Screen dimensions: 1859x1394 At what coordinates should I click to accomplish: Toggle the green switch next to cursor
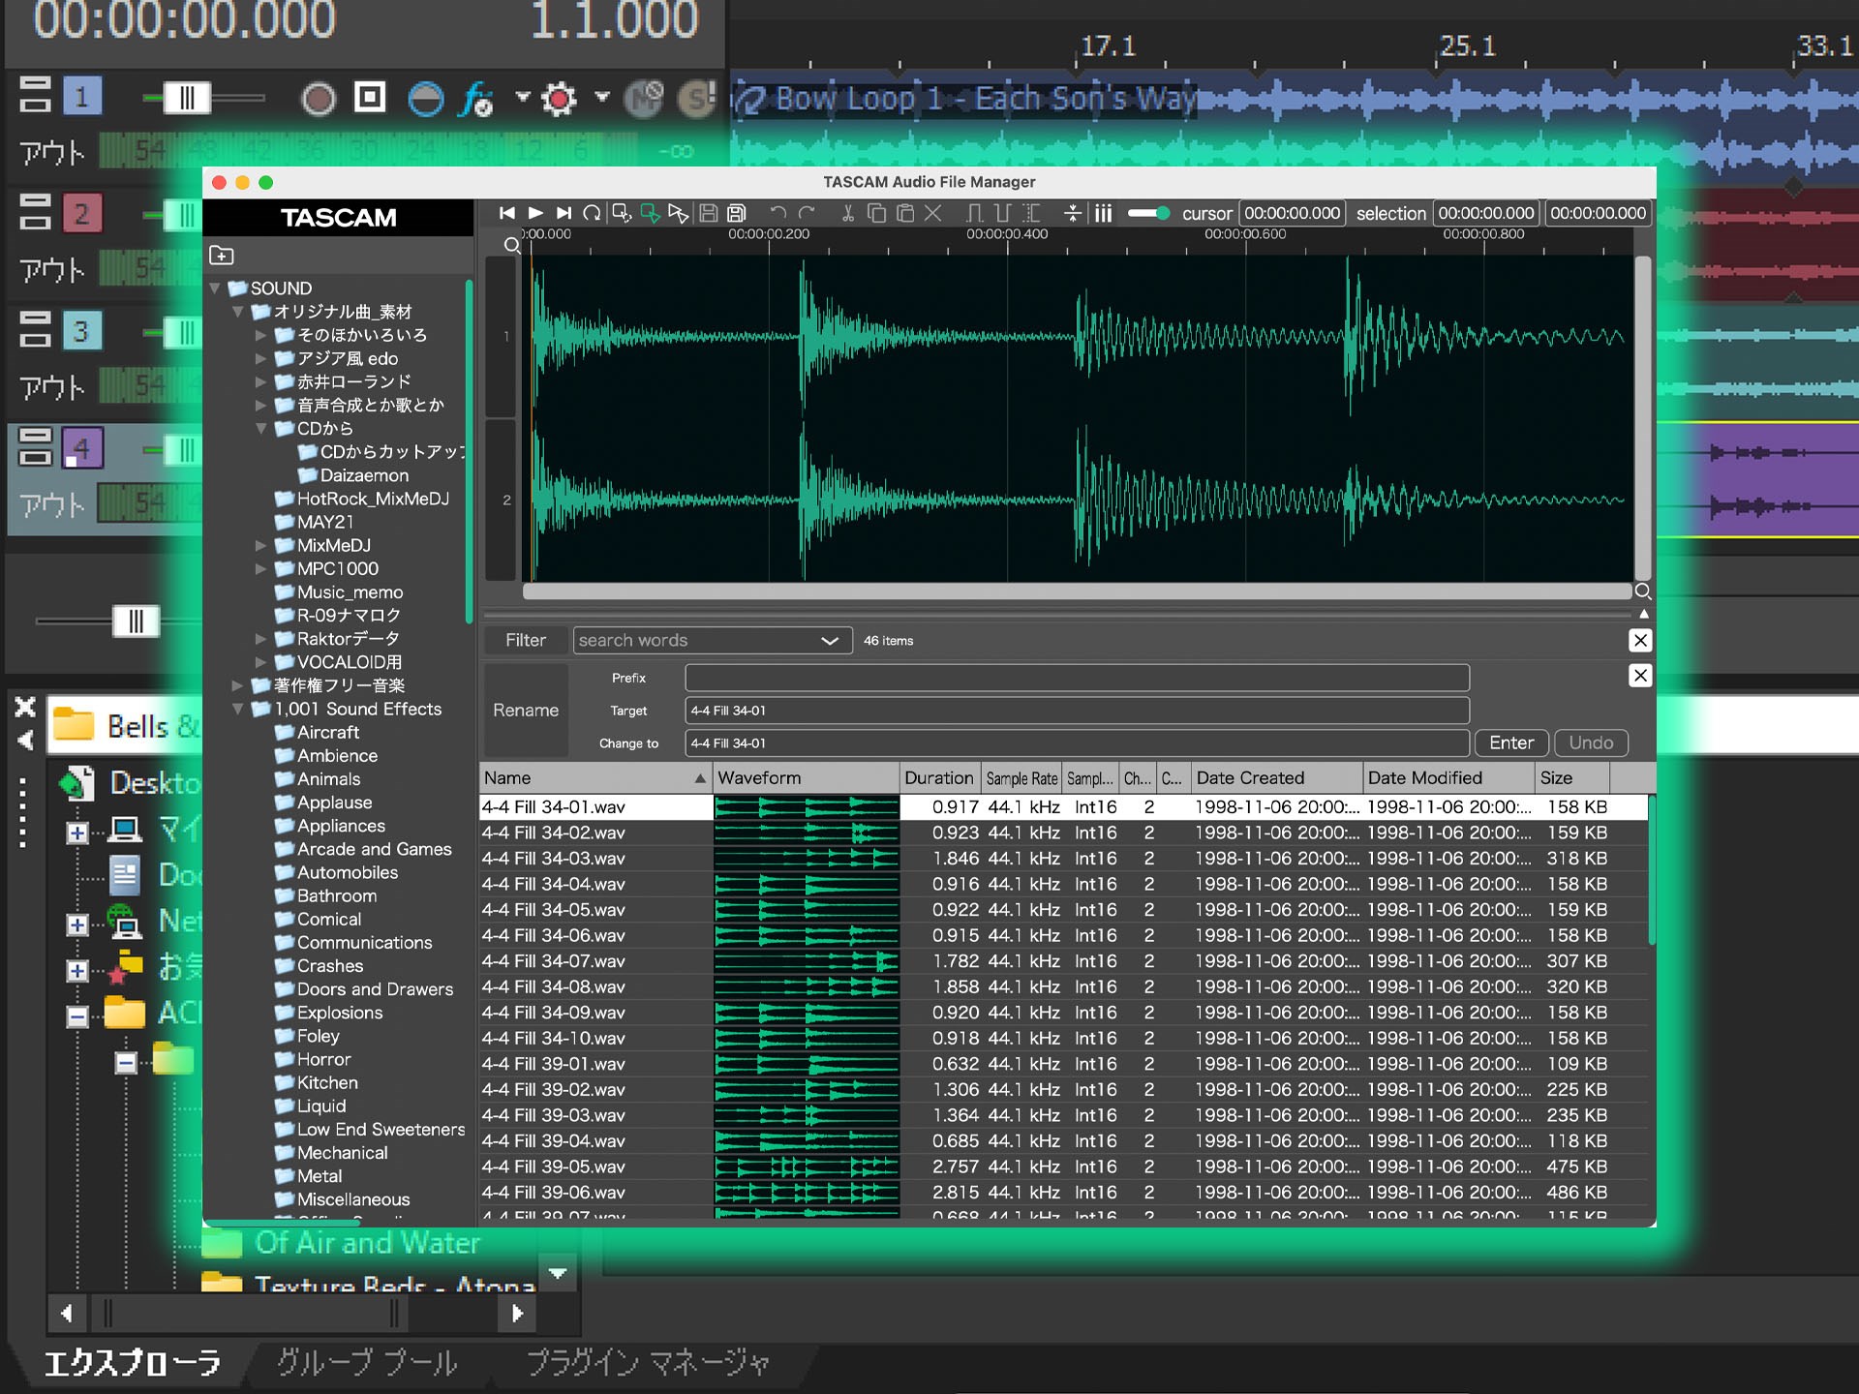coord(1148,213)
